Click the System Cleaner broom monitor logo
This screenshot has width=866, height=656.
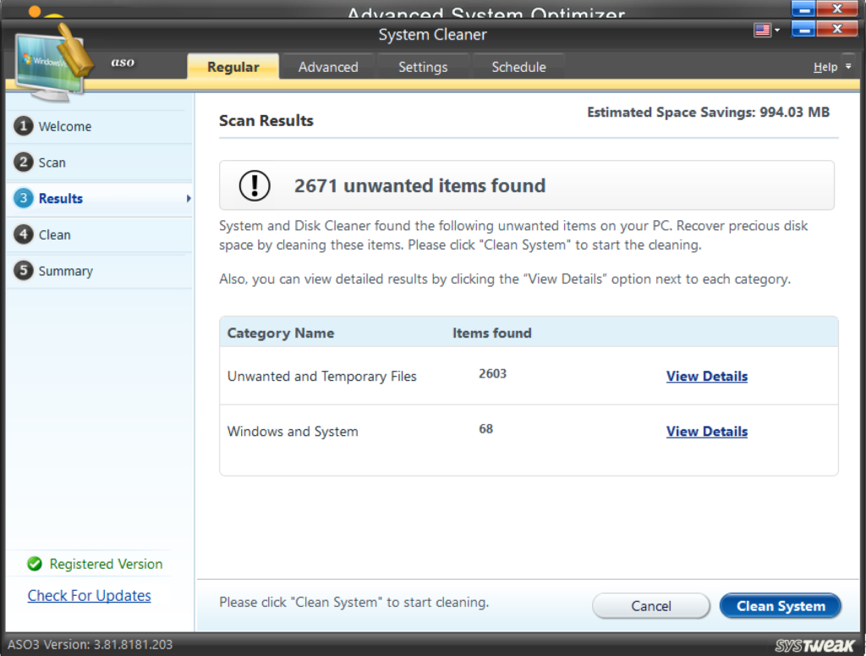click(54, 64)
